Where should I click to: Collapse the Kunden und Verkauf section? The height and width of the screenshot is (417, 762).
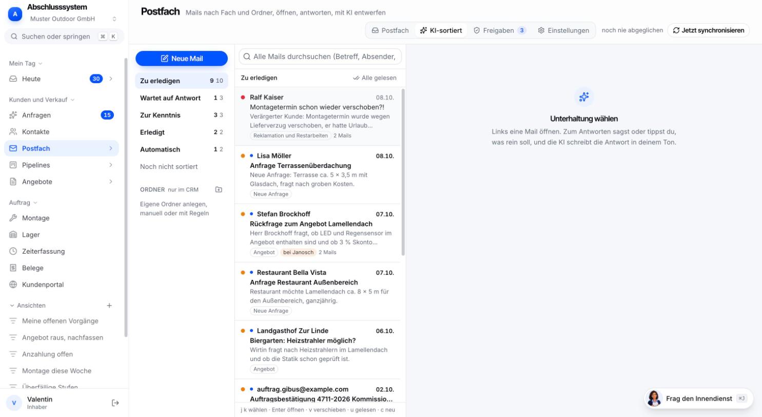click(x=42, y=100)
